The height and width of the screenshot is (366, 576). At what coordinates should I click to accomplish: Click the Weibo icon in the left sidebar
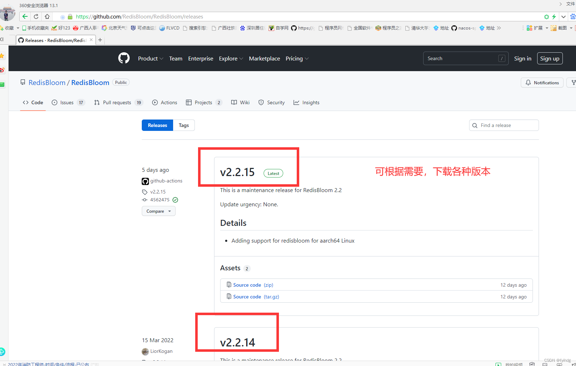2,70
